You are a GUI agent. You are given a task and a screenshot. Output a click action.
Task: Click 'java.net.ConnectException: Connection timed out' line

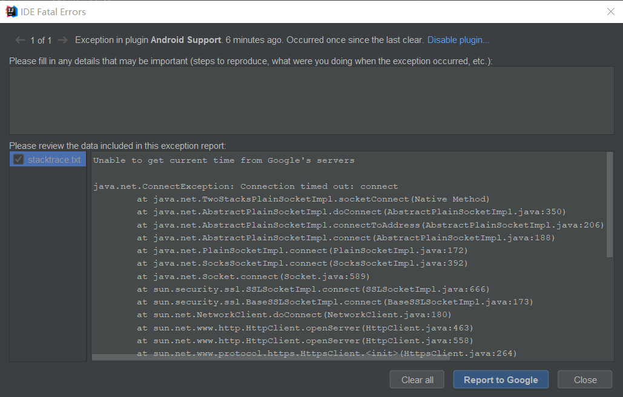[246, 186]
